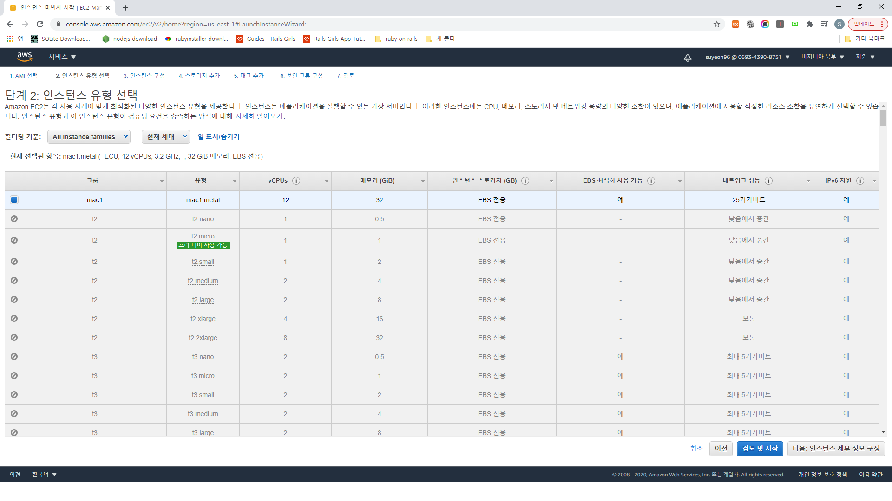Screen dimensions: 892x501
Task: Click info icon next to vCPUs header
Action: [296, 181]
